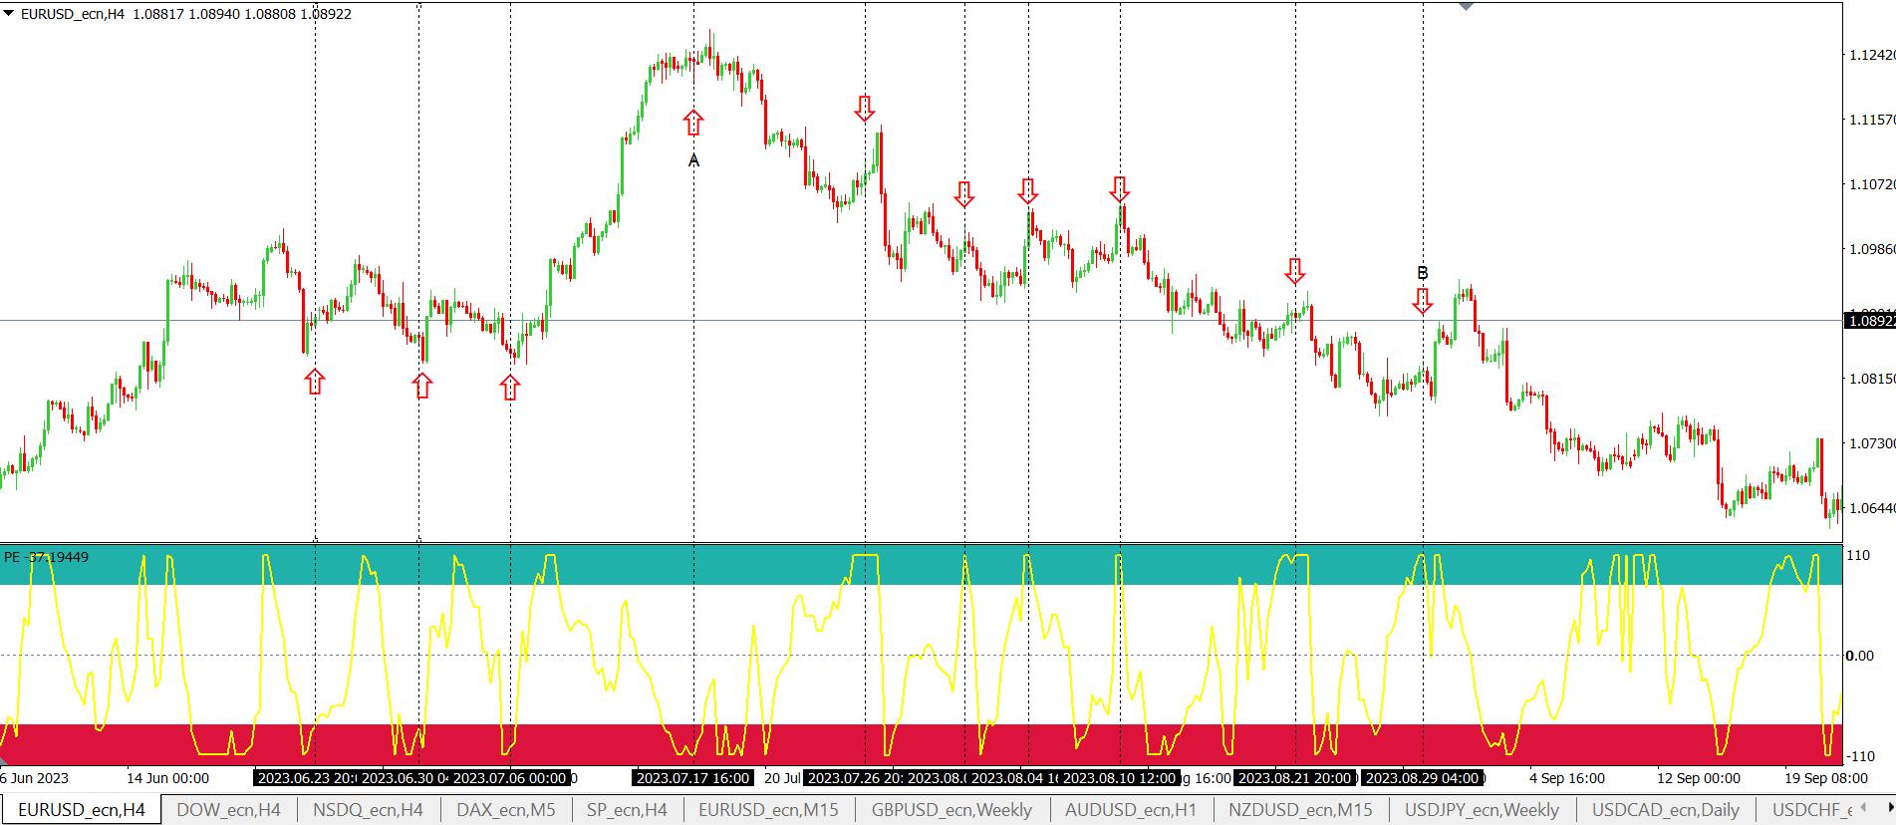This screenshot has height=825, width=1896.
Task: Select the down arrow on the 2023.08.04 line
Action: (x=1028, y=191)
